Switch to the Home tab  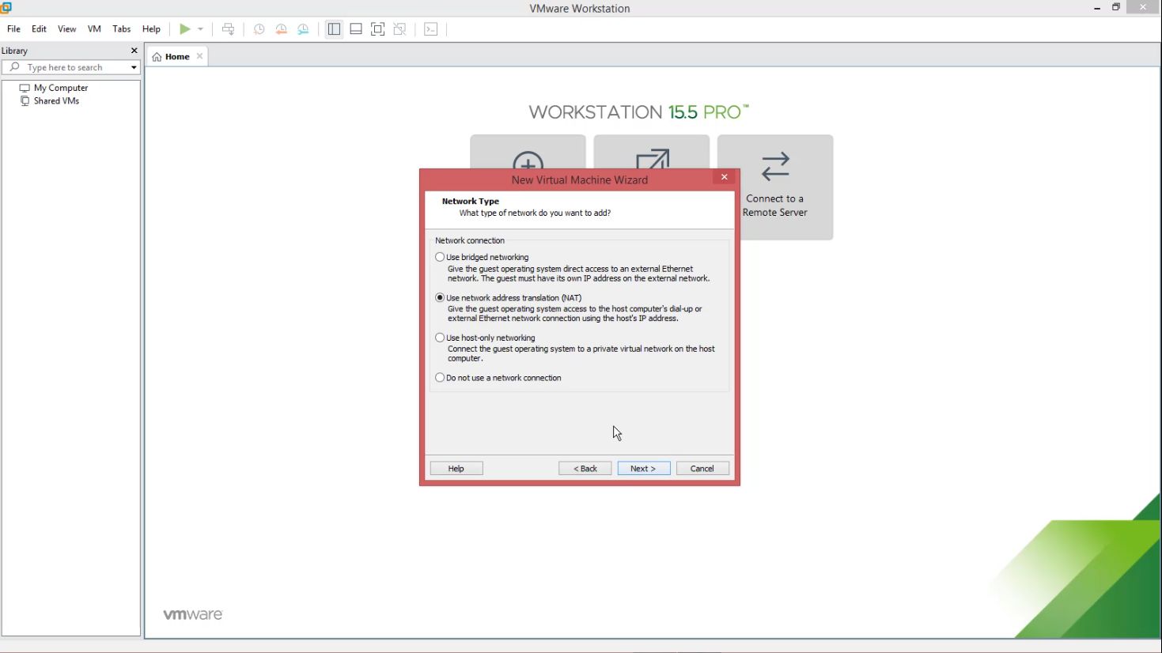[x=177, y=57]
